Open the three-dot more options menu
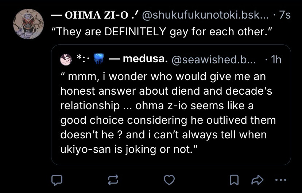The height and width of the screenshot is (193, 302). pyautogui.click(x=280, y=179)
